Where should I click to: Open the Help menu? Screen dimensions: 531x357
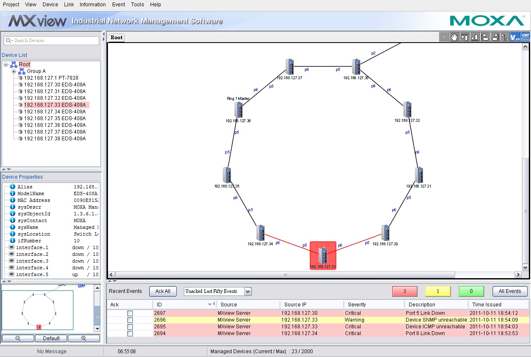tap(156, 5)
